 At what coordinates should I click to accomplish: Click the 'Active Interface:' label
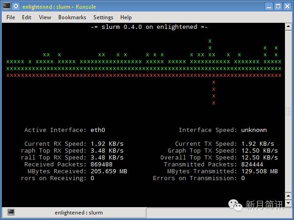click(55, 130)
